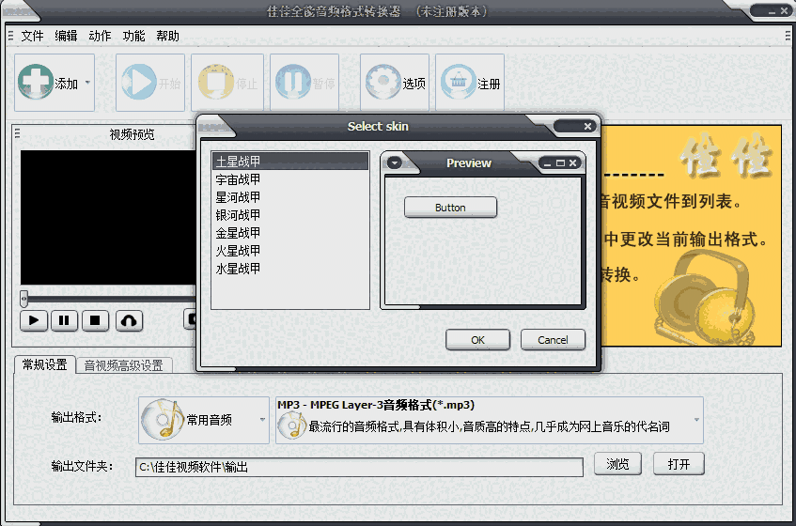Click the 打开 open folder button
This screenshot has width=796, height=526.
pos(679,464)
